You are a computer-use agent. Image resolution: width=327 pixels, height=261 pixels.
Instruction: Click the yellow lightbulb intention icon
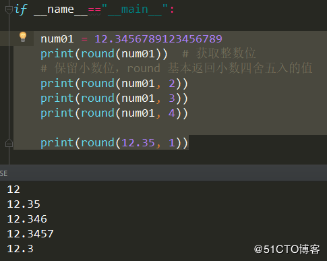(x=23, y=36)
